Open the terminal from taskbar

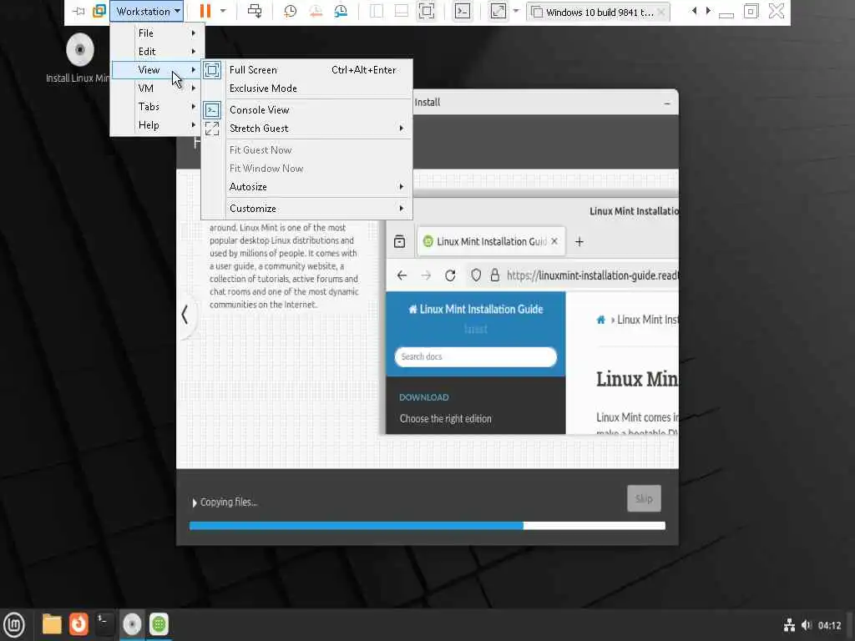(104, 623)
